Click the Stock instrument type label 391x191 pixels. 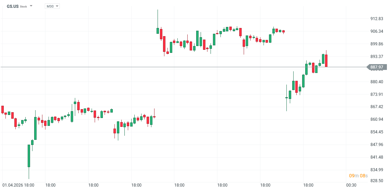pyautogui.click(x=23, y=6)
